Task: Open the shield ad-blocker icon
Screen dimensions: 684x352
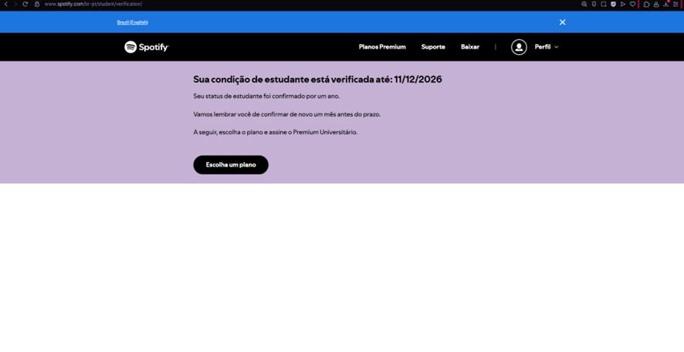Action: pyautogui.click(x=613, y=4)
